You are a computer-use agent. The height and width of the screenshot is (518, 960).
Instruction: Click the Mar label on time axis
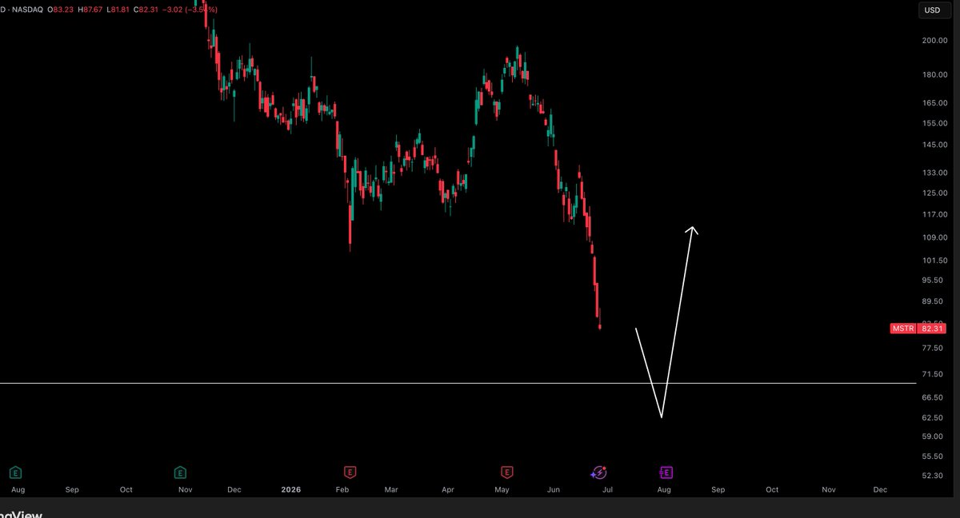click(391, 489)
